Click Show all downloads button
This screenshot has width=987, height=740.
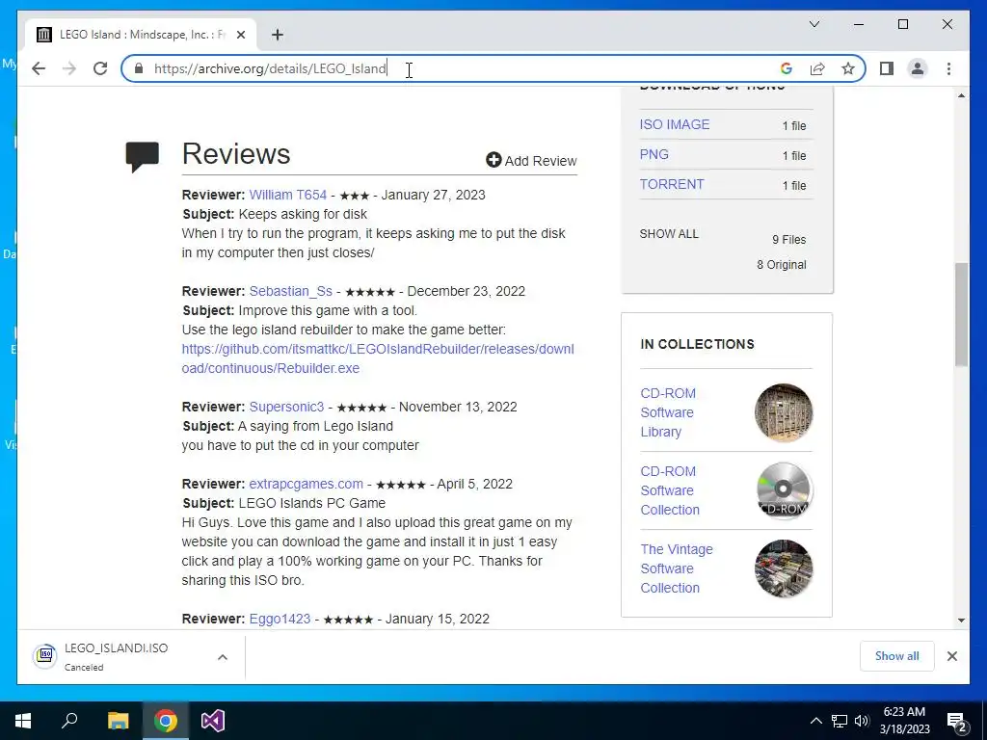896,655
